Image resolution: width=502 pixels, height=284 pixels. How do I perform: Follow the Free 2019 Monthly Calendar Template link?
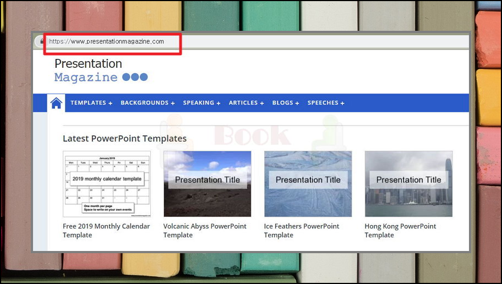tap(106, 231)
